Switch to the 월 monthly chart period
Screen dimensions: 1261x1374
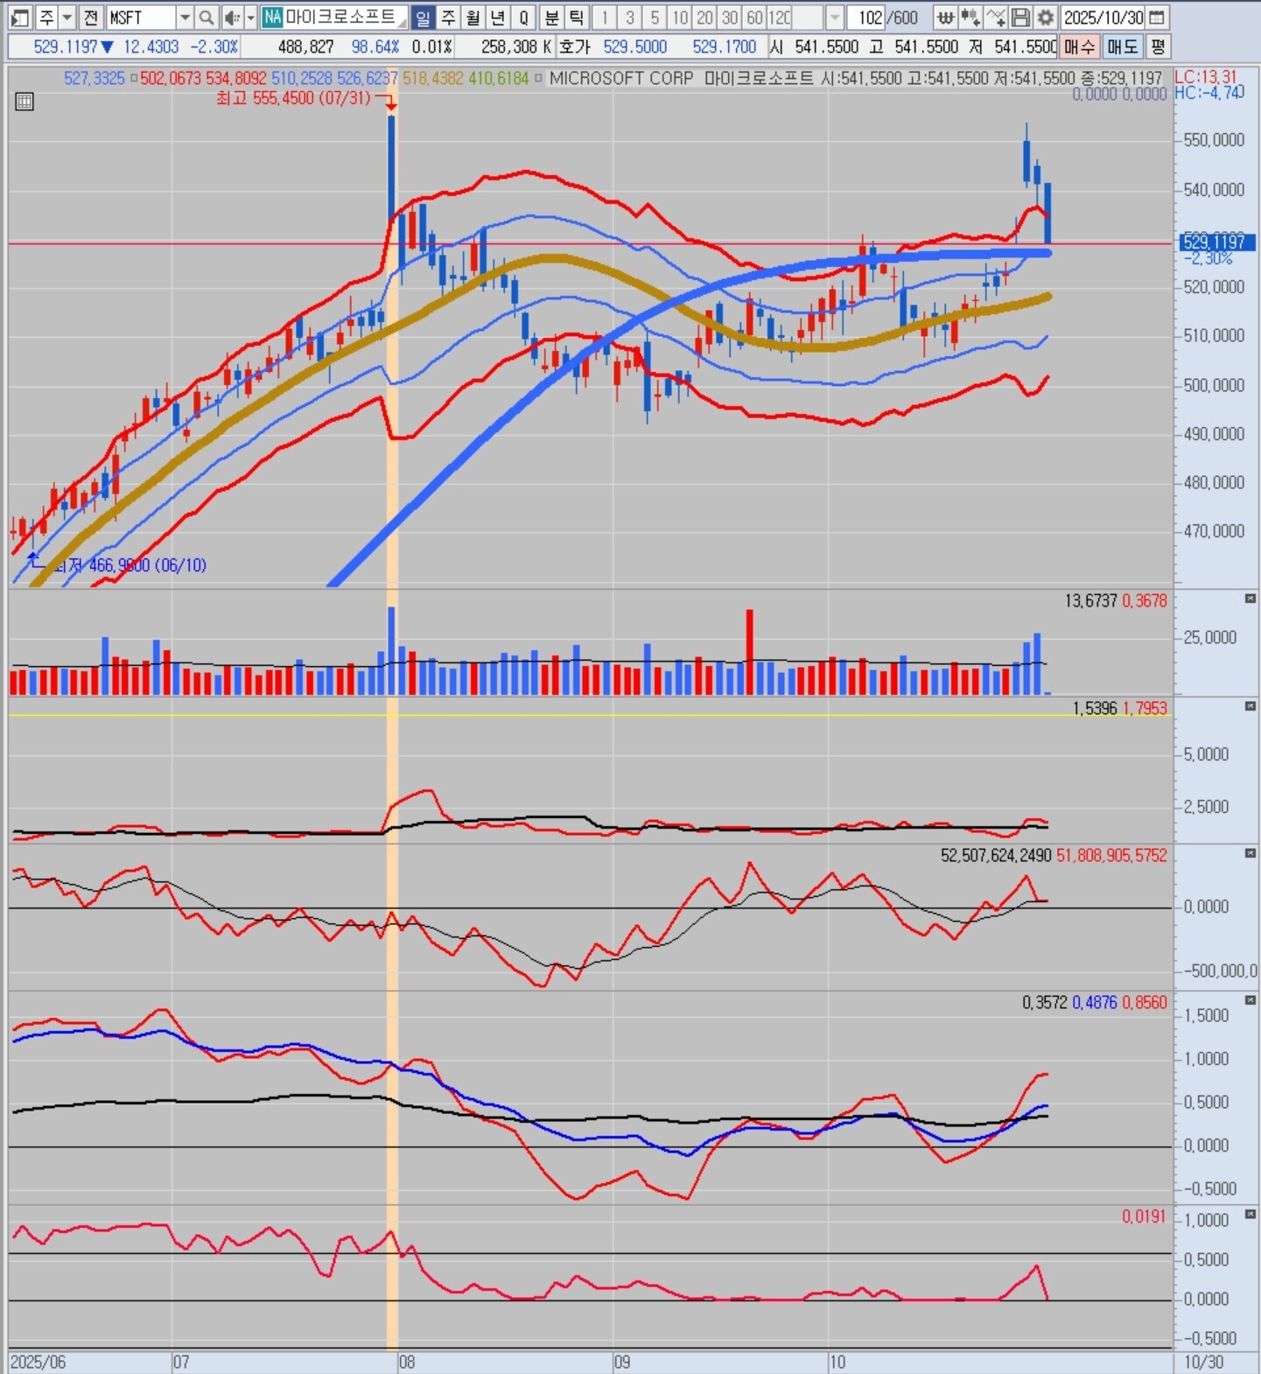pyautogui.click(x=473, y=17)
